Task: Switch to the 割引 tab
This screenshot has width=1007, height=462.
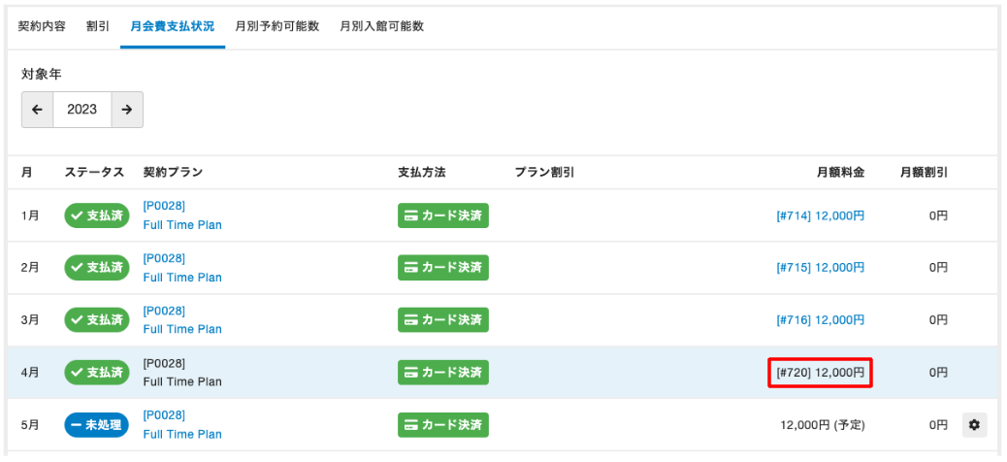Action: pos(98,26)
